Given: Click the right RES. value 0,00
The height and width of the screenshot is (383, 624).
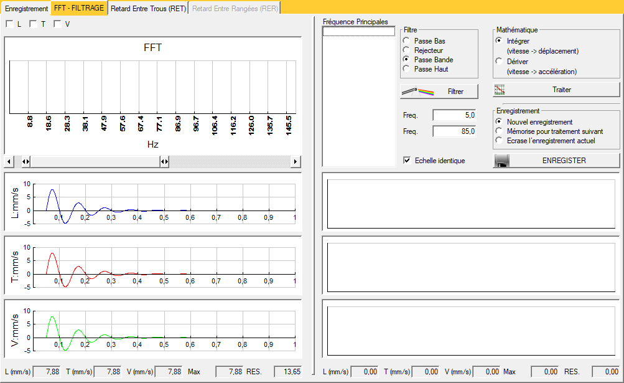Looking at the screenshot, I should [606, 371].
